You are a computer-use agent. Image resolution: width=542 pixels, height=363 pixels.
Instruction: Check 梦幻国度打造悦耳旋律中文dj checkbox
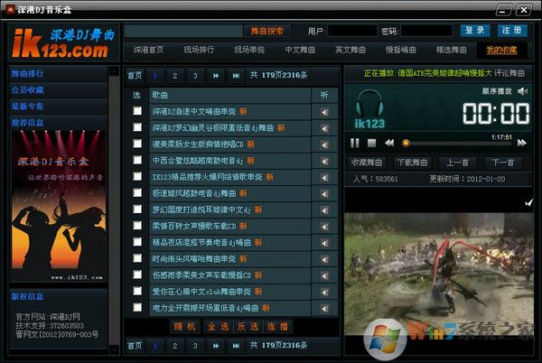coord(137,209)
